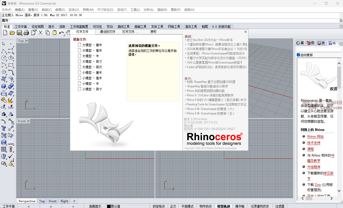Choose template 小模型 - 毫米
This screenshot has height=208, width=343.
pos(92,78)
